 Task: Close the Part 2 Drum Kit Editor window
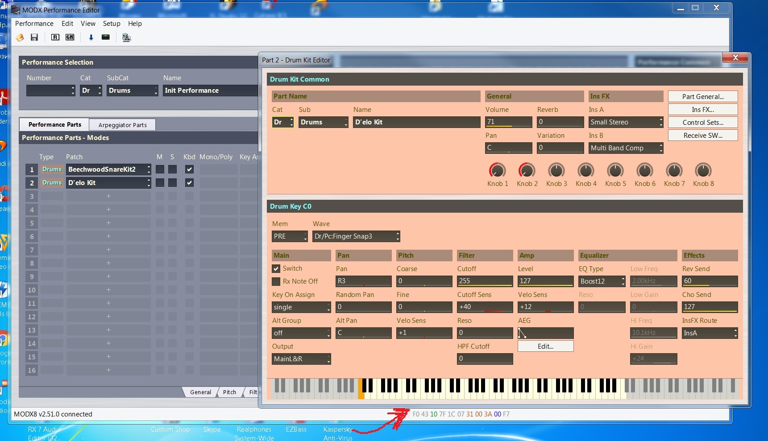click(x=735, y=58)
